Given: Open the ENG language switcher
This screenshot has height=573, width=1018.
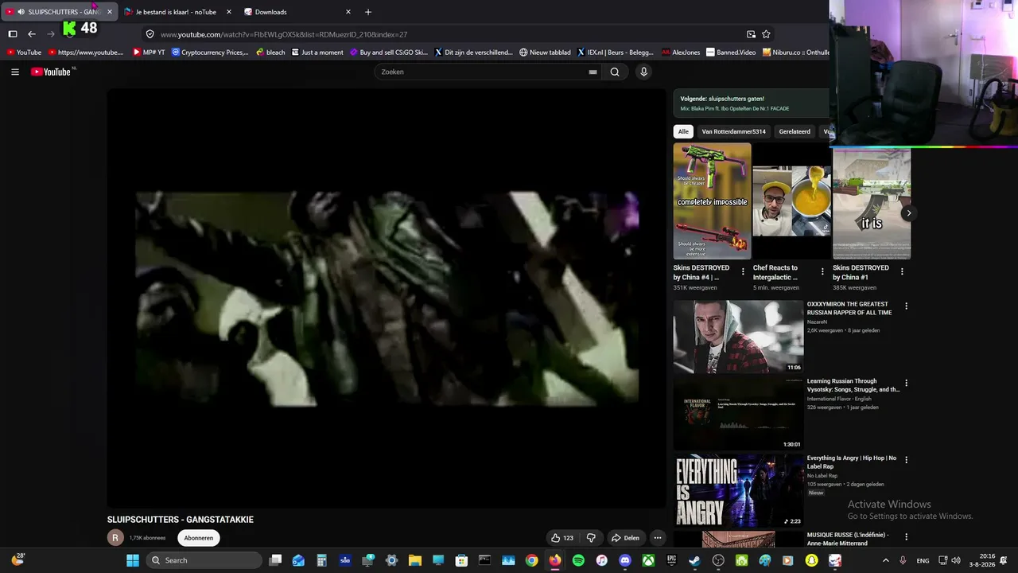Looking at the screenshot, I should click(923, 560).
